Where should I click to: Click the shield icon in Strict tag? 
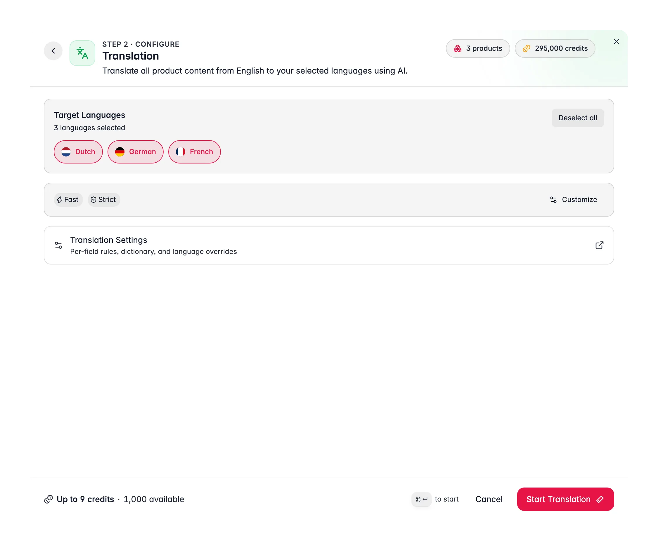coord(93,200)
